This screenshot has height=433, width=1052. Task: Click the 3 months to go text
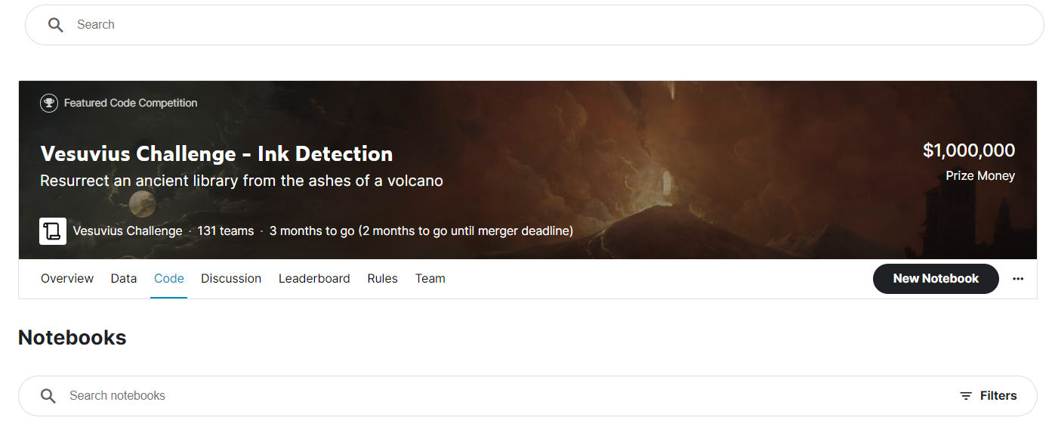pyautogui.click(x=421, y=230)
